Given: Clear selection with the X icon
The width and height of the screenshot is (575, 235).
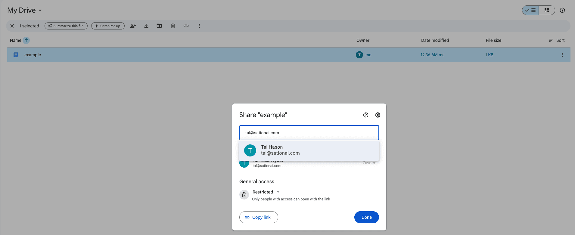Looking at the screenshot, I should [12, 26].
